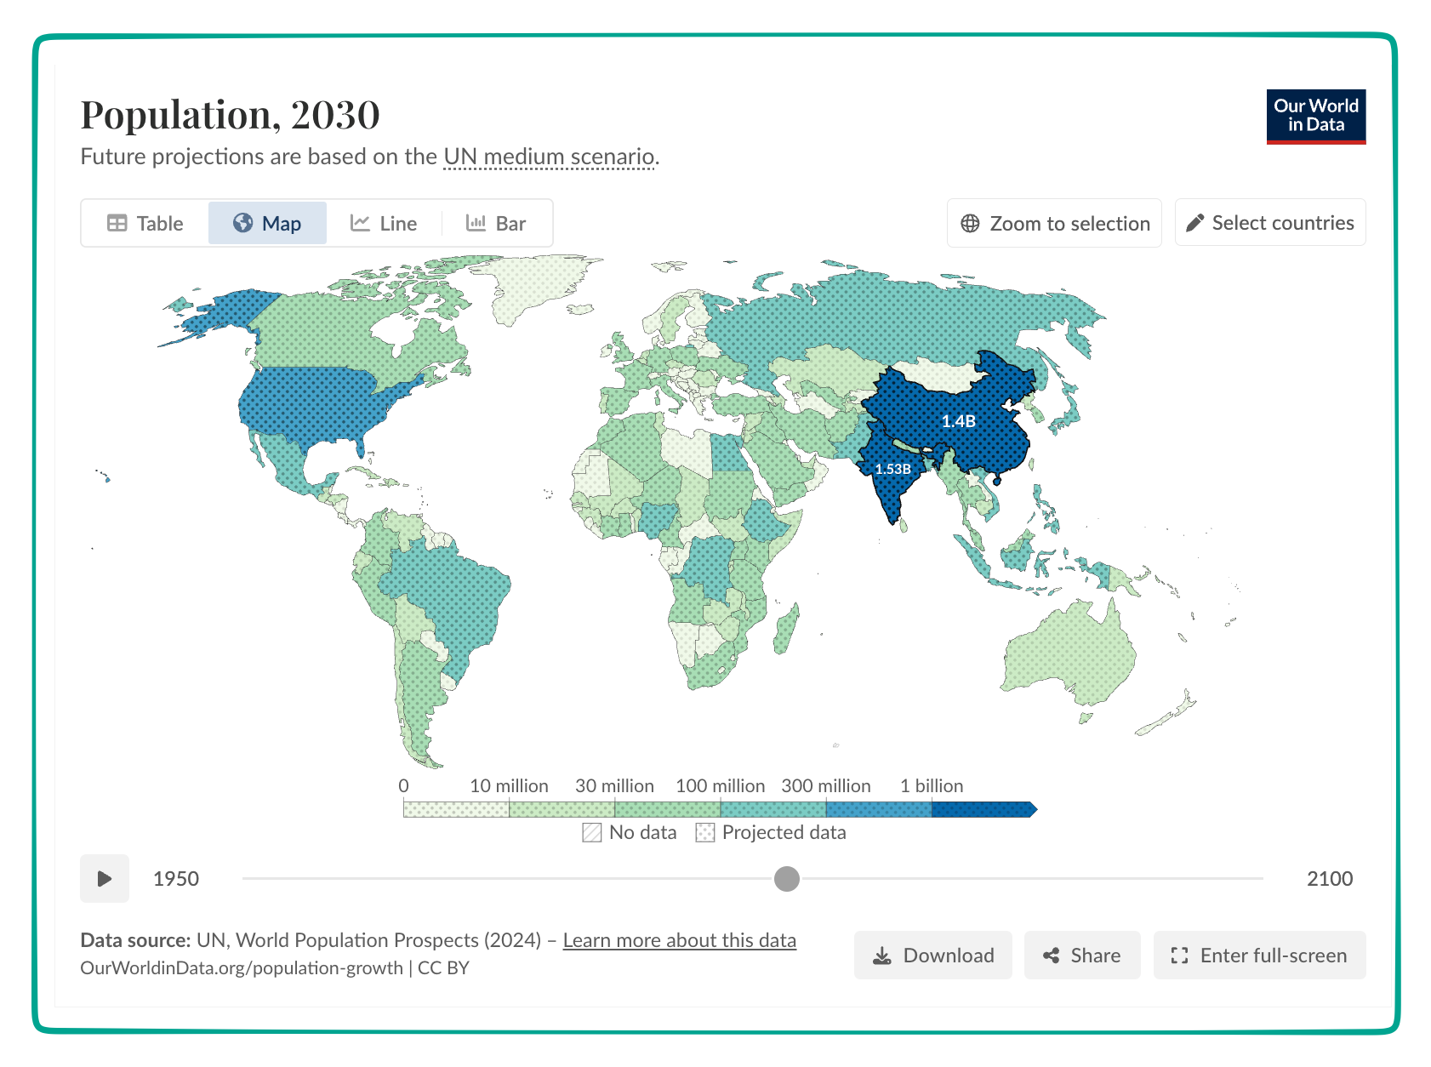Select India on the world map
This screenshot has width=1431, height=1067.
click(x=893, y=481)
